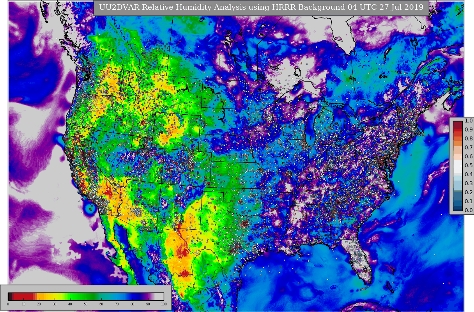Click the 100 tick label on humidity colorbar
The height and width of the screenshot is (312, 474).
point(164,304)
